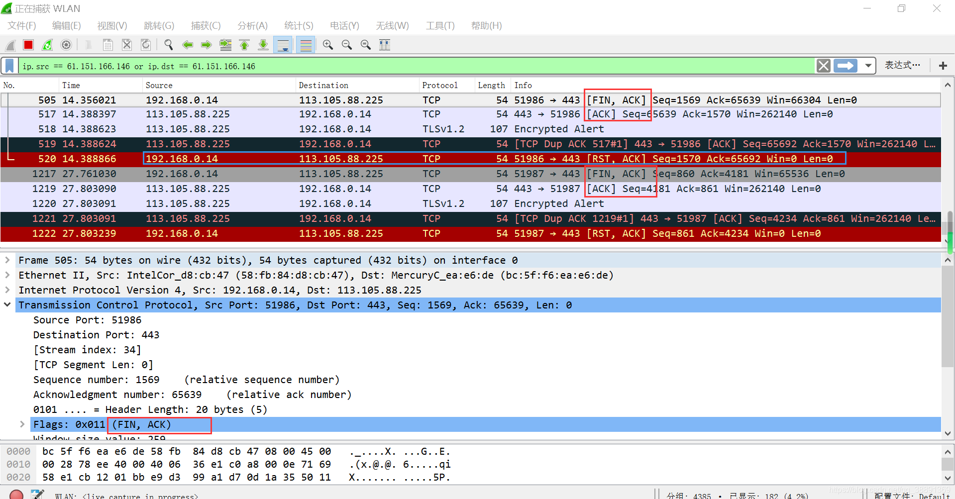Open the 帮助(H) menu
Viewport: 955px width, 499px height.
487,25
